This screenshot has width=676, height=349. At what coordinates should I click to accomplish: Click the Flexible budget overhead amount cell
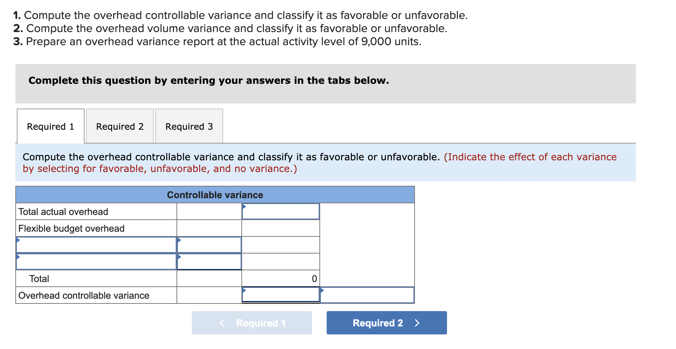click(x=280, y=228)
